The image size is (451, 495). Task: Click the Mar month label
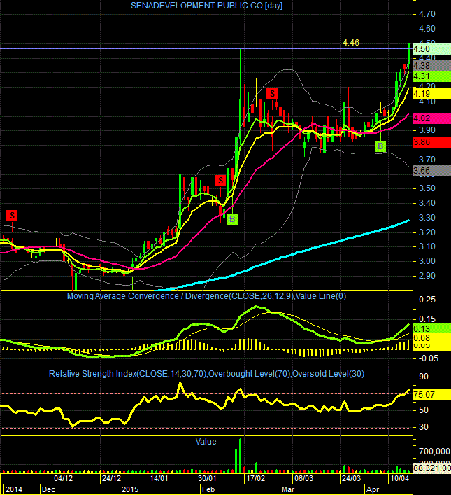(x=288, y=489)
